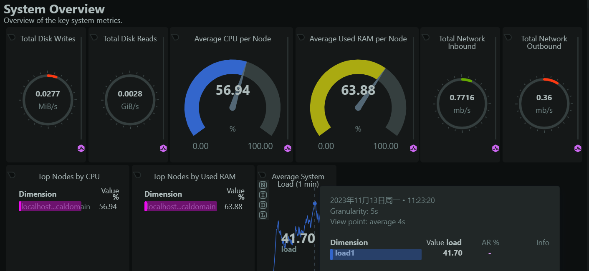Image resolution: width=589 pixels, height=271 pixels.
Task: Click corner handle icon of Total Disk Writes
Action: (x=12, y=37)
